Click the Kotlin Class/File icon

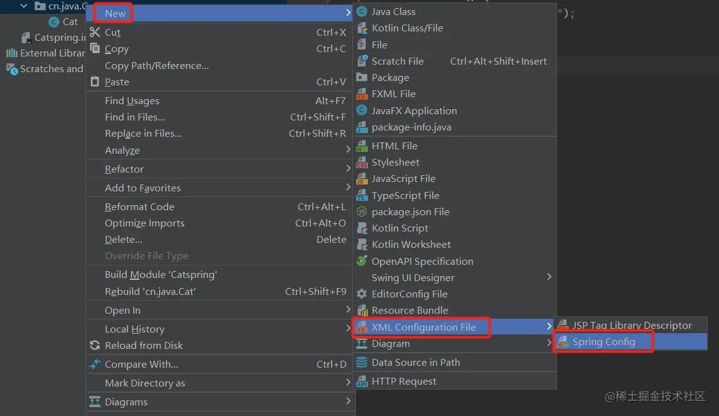tap(362, 28)
